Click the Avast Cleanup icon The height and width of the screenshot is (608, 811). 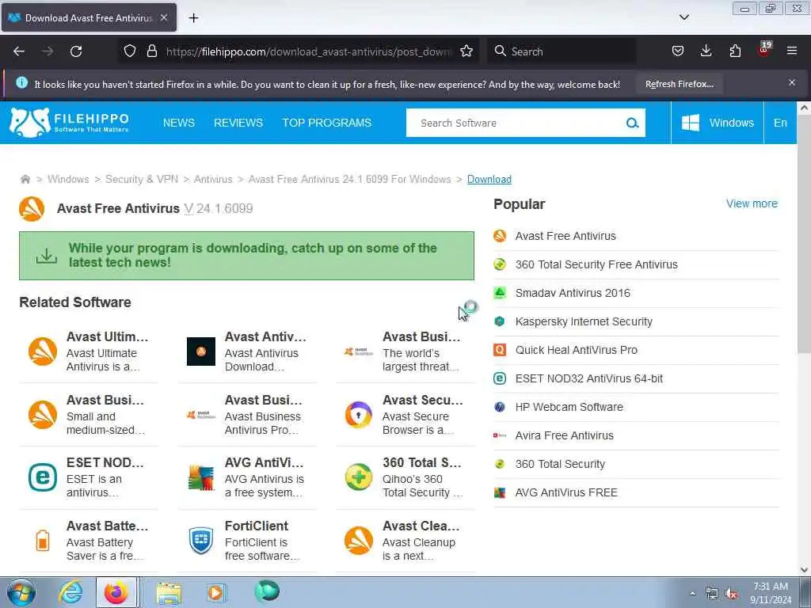pyautogui.click(x=359, y=541)
